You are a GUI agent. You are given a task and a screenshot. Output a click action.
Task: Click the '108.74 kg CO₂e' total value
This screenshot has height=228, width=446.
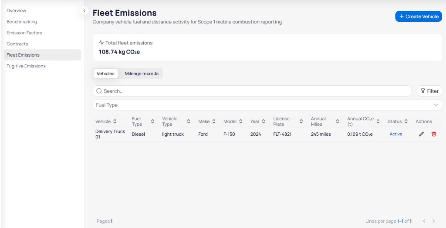(x=119, y=52)
